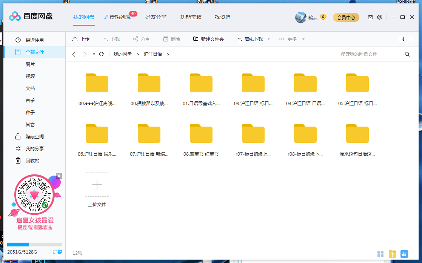
Task: Select folder 07.沪江日语 新编...
Action: [149, 140]
